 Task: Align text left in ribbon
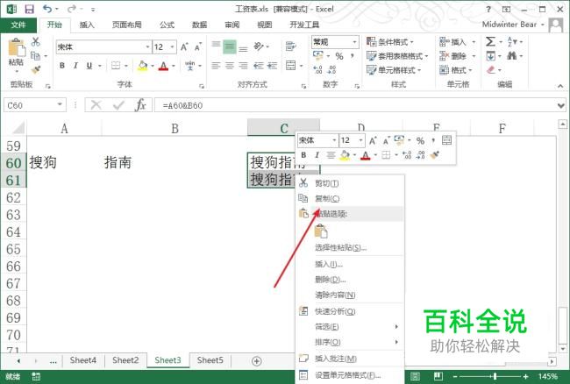[x=216, y=66]
